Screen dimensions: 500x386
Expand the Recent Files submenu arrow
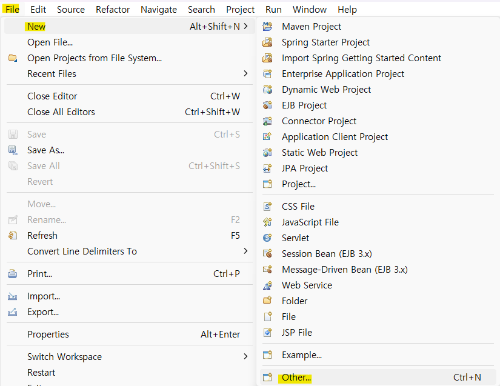pyautogui.click(x=245, y=74)
